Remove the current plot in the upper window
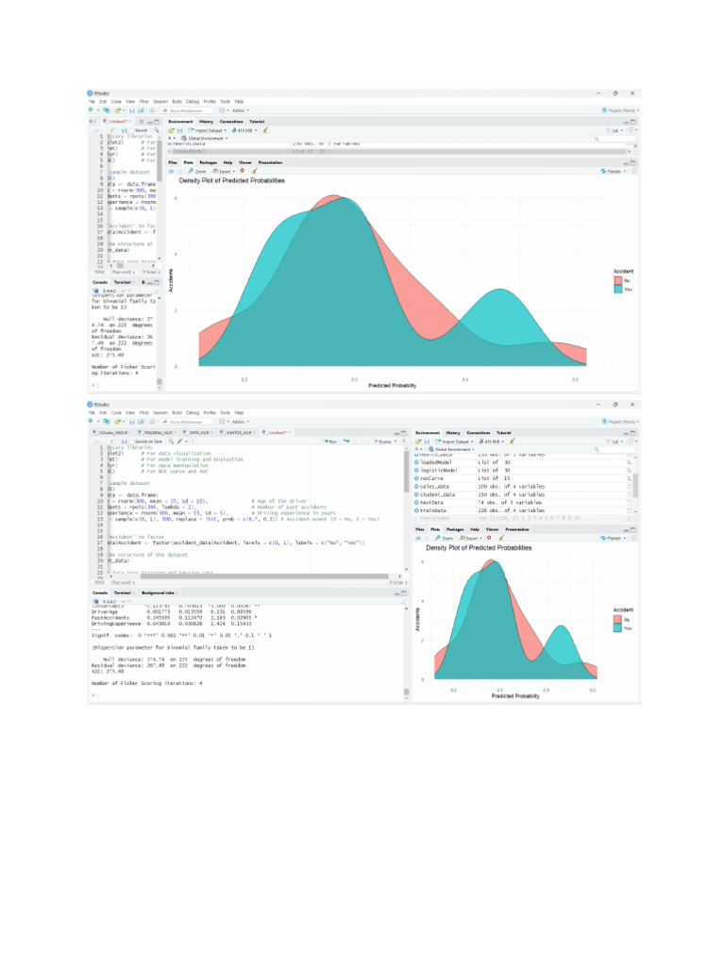 pyautogui.click(x=243, y=172)
